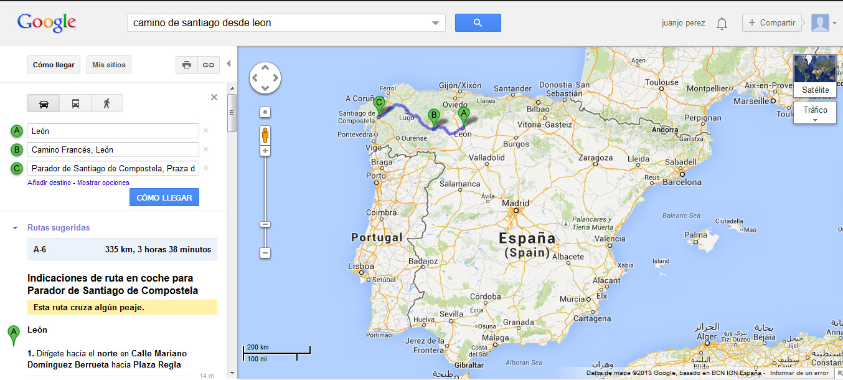Click the Lisboa label on the map
The image size is (843, 380).
360,266
